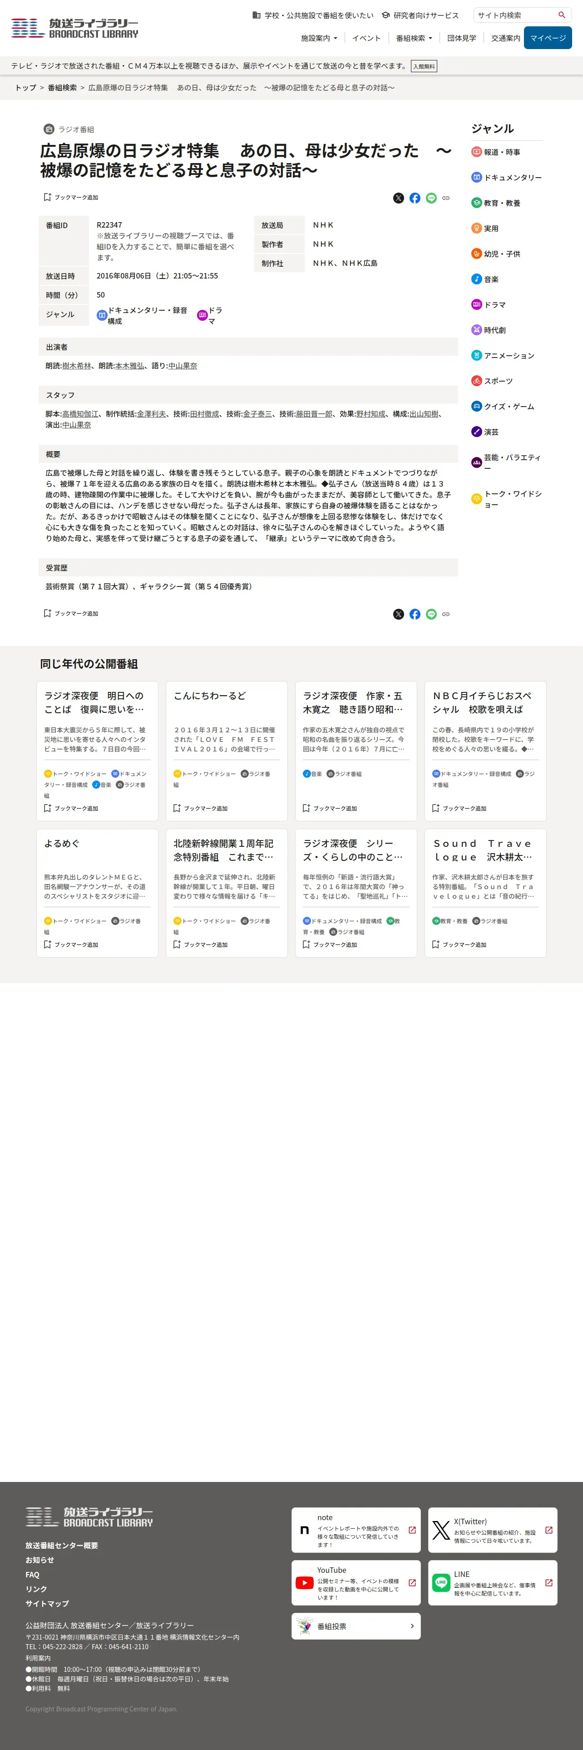Bookmark the Sound Travelogue card

[459, 945]
